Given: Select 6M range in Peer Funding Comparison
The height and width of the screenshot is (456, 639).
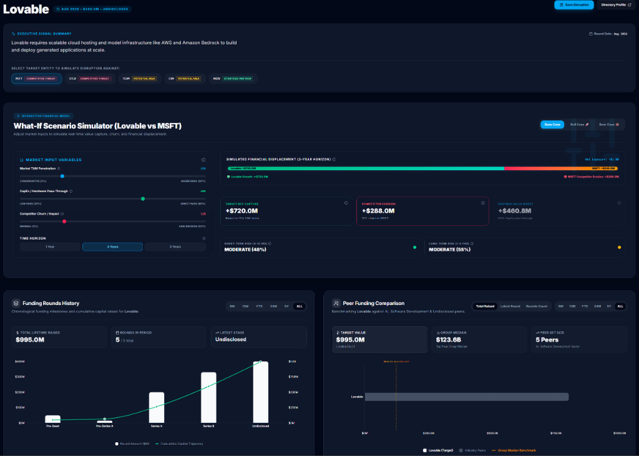Looking at the screenshot, I should (x=561, y=306).
